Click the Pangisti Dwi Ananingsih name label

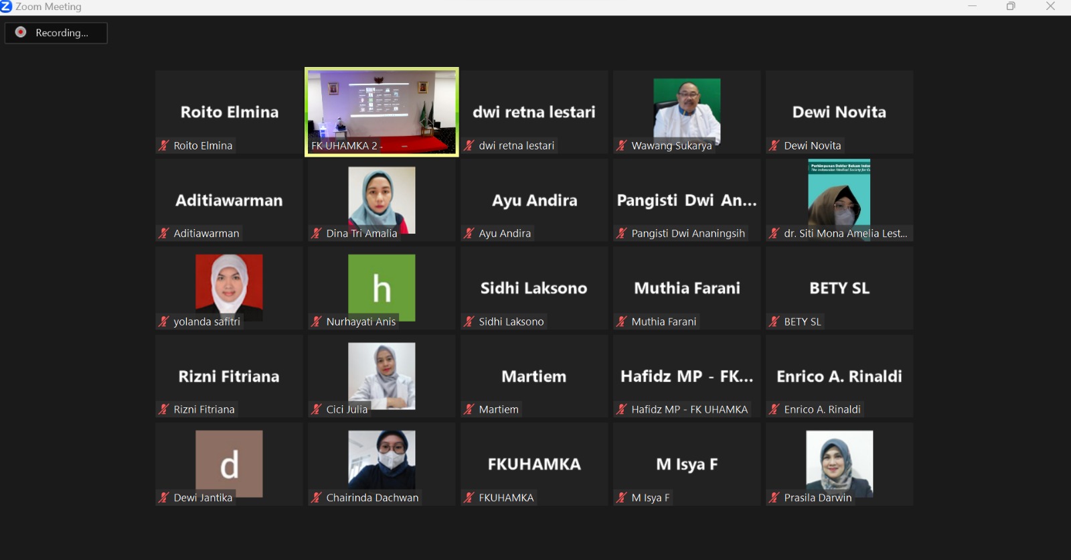(687, 233)
